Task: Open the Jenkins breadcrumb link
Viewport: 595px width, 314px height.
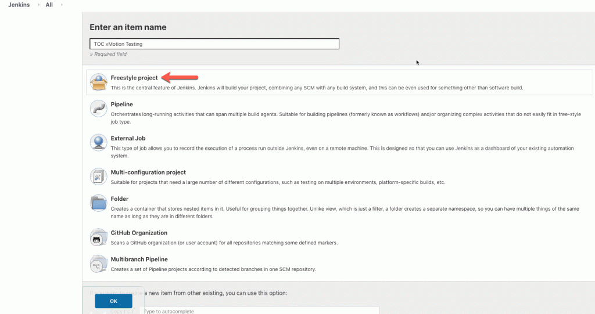Action: tap(19, 5)
